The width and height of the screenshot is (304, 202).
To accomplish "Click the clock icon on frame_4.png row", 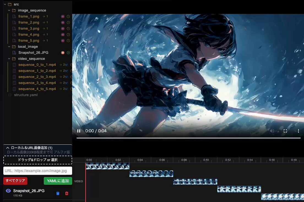I will [x=68, y=34].
